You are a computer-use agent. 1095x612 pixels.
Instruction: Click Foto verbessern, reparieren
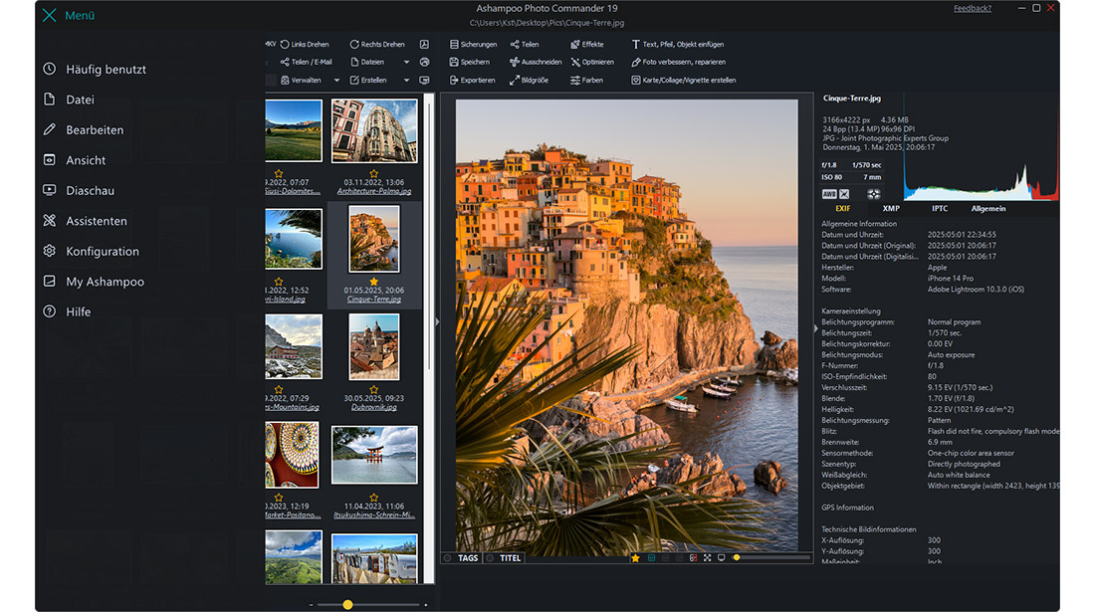tap(678, 62)
